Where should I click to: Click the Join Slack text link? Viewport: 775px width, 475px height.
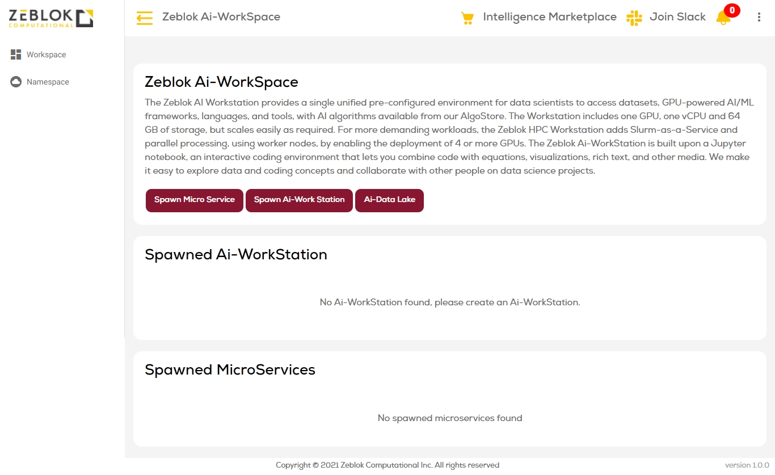(x=677, y=17)
